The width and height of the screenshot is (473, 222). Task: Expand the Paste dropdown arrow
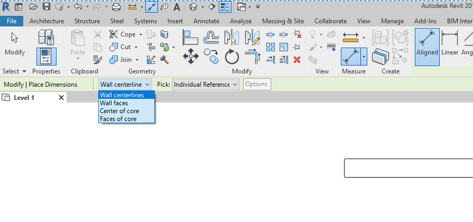(x=78, y=59)
